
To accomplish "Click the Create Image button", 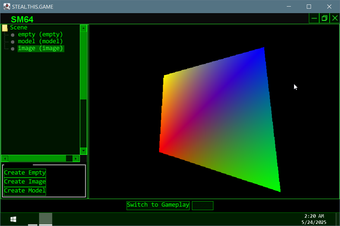I will (x=25, y=182).
